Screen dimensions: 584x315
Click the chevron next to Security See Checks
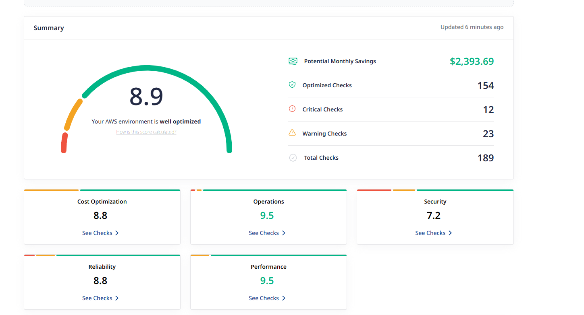point(450,233)
